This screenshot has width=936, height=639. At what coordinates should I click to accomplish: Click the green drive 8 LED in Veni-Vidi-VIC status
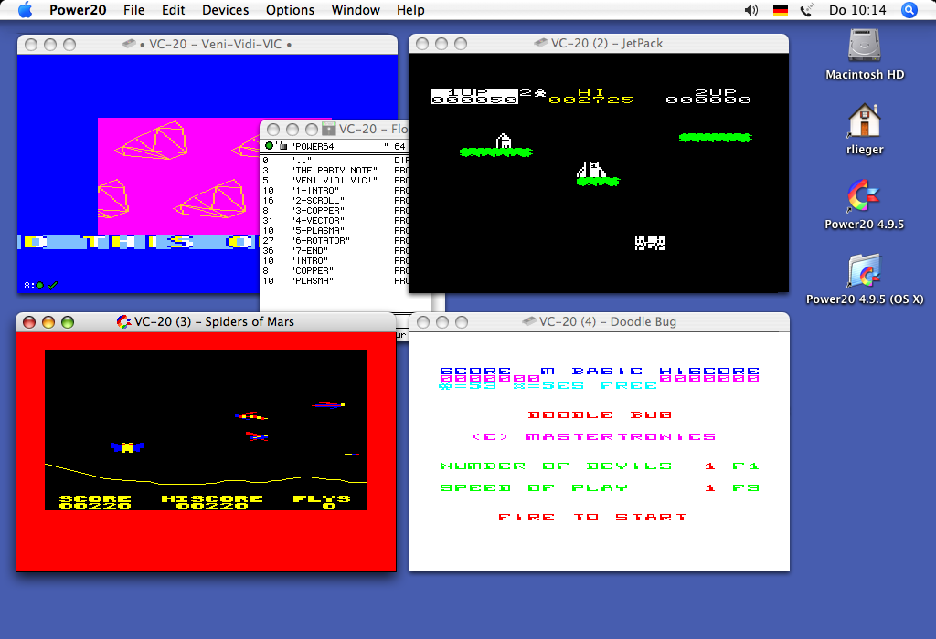pyautogui.click(x=40, y=286)
